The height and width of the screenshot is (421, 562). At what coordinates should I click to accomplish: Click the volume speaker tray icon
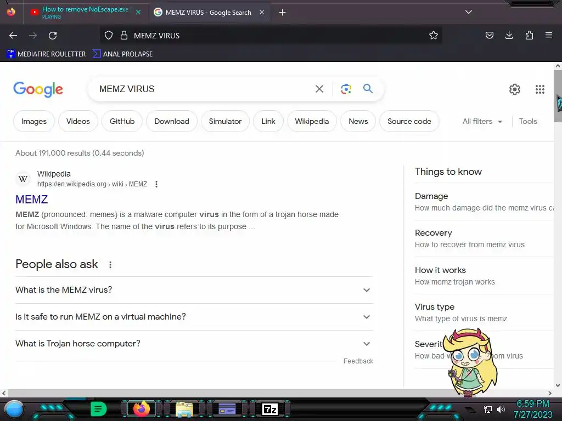point(501,409)
